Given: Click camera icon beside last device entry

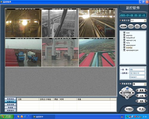Looking at the screenshot, I should pyautogui.click(x=124, y=50).
